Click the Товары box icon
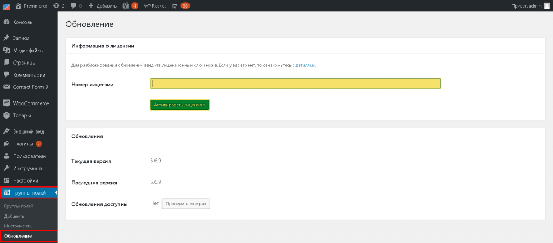 coord(6,115)
